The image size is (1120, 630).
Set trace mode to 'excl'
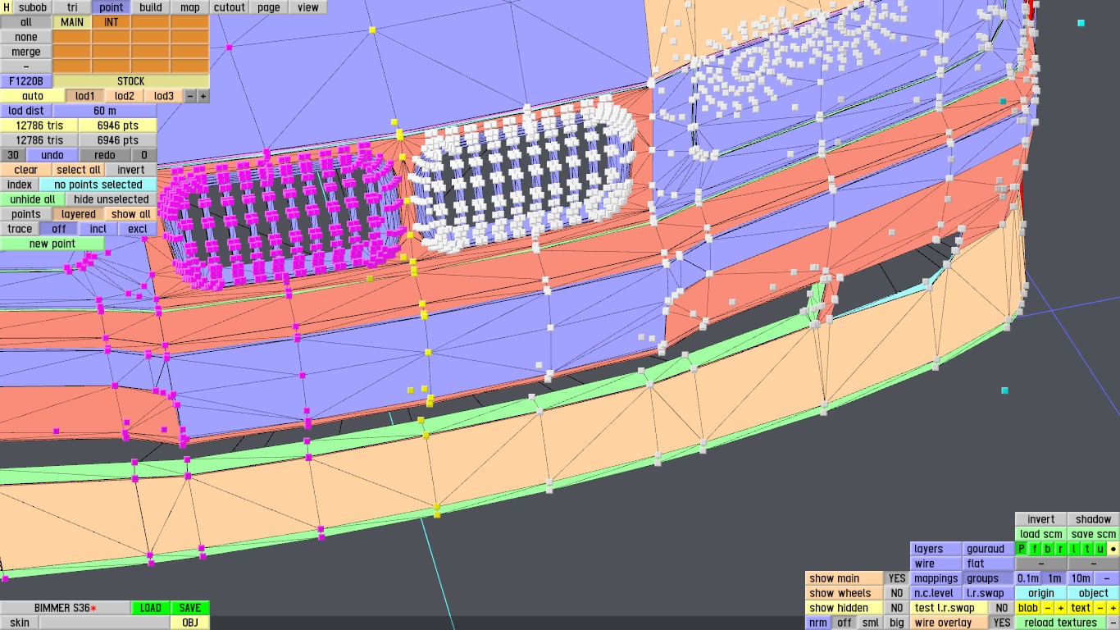[x=138, y=229]
